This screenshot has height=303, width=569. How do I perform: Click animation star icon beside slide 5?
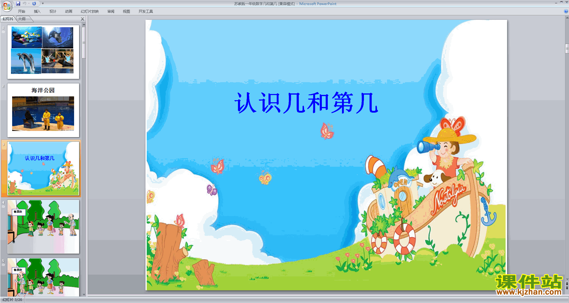tap(3, 265)
